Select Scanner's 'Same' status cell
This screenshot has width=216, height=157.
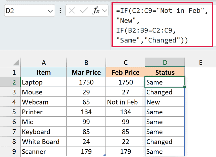pyautogui.click(x=165, y=151)
